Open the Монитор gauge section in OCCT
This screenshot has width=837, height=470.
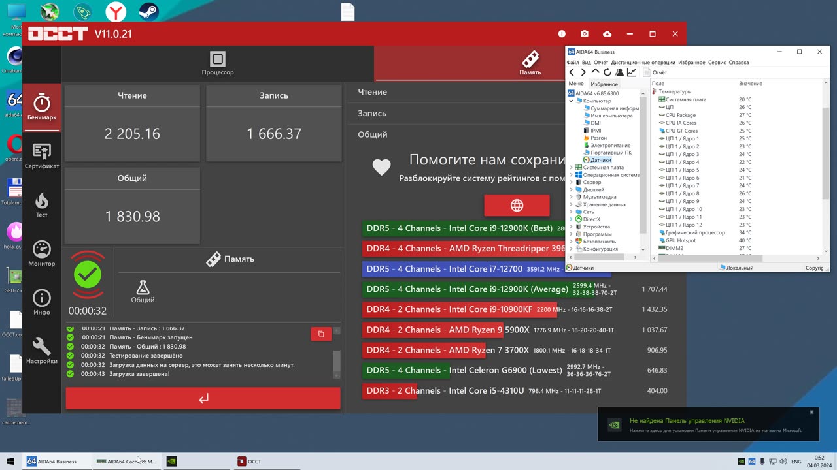(42, 254)
